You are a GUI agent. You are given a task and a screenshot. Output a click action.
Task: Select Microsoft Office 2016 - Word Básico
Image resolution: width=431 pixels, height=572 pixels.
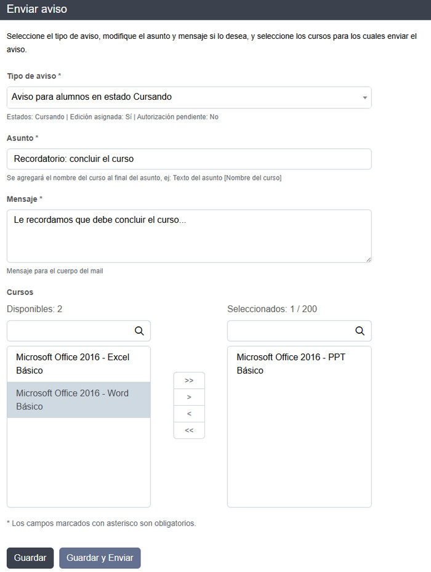(78, 400)
